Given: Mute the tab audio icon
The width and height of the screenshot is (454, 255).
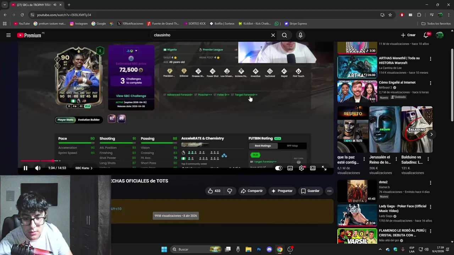Looking at the screenshot, I should (x=54, y=5).
